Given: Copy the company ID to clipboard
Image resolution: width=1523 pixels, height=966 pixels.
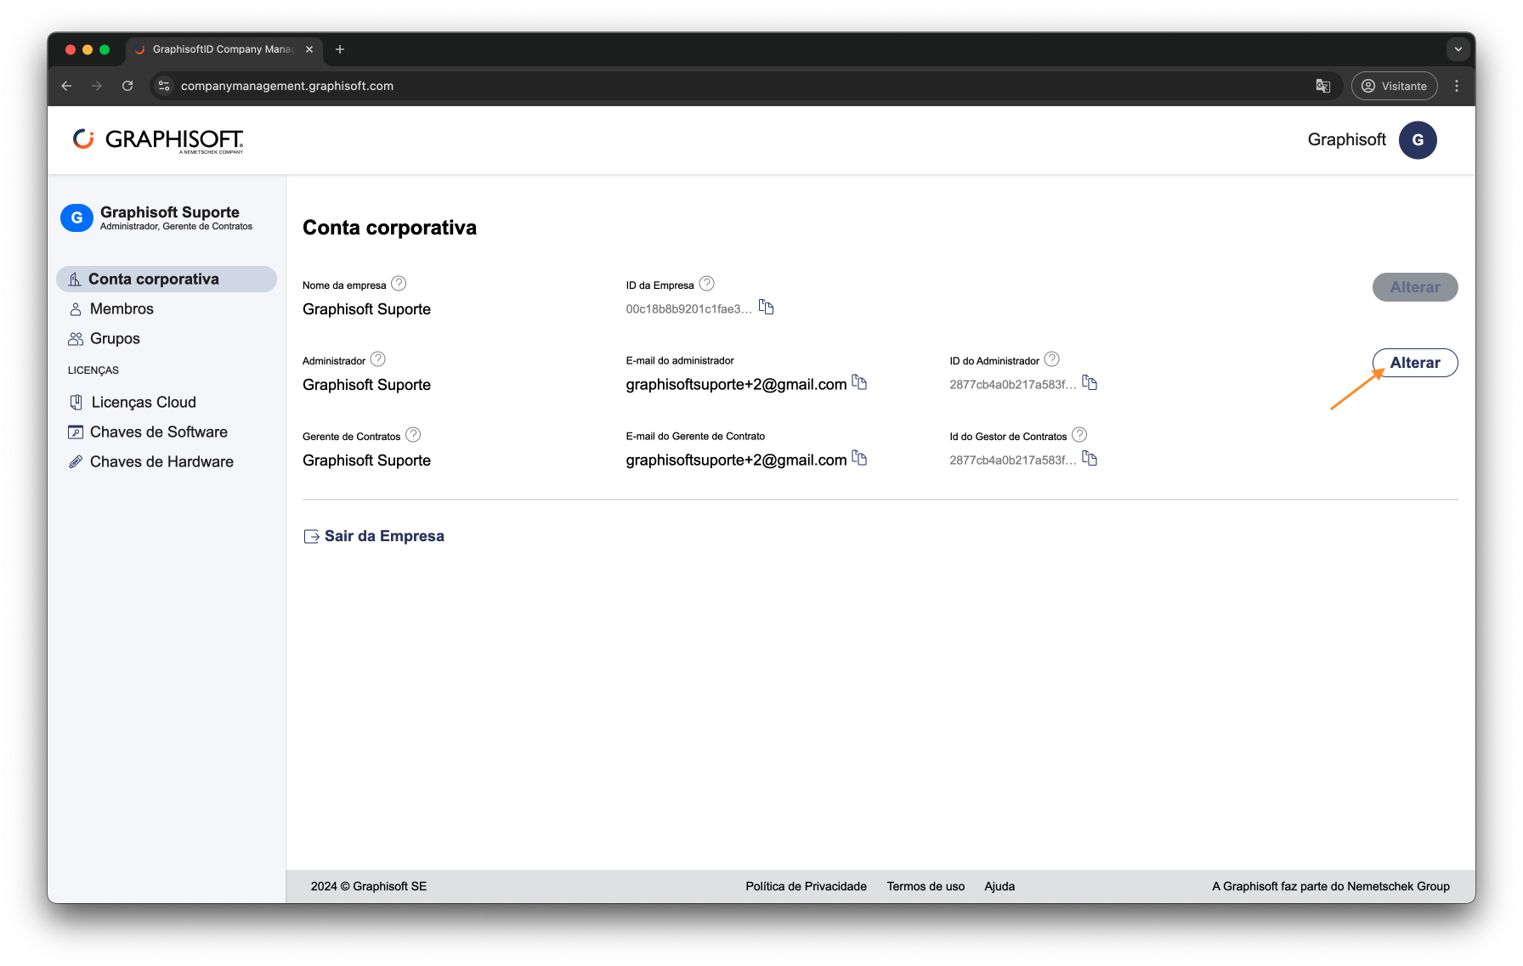Looking at the screenshot, I should click(766, 307).
